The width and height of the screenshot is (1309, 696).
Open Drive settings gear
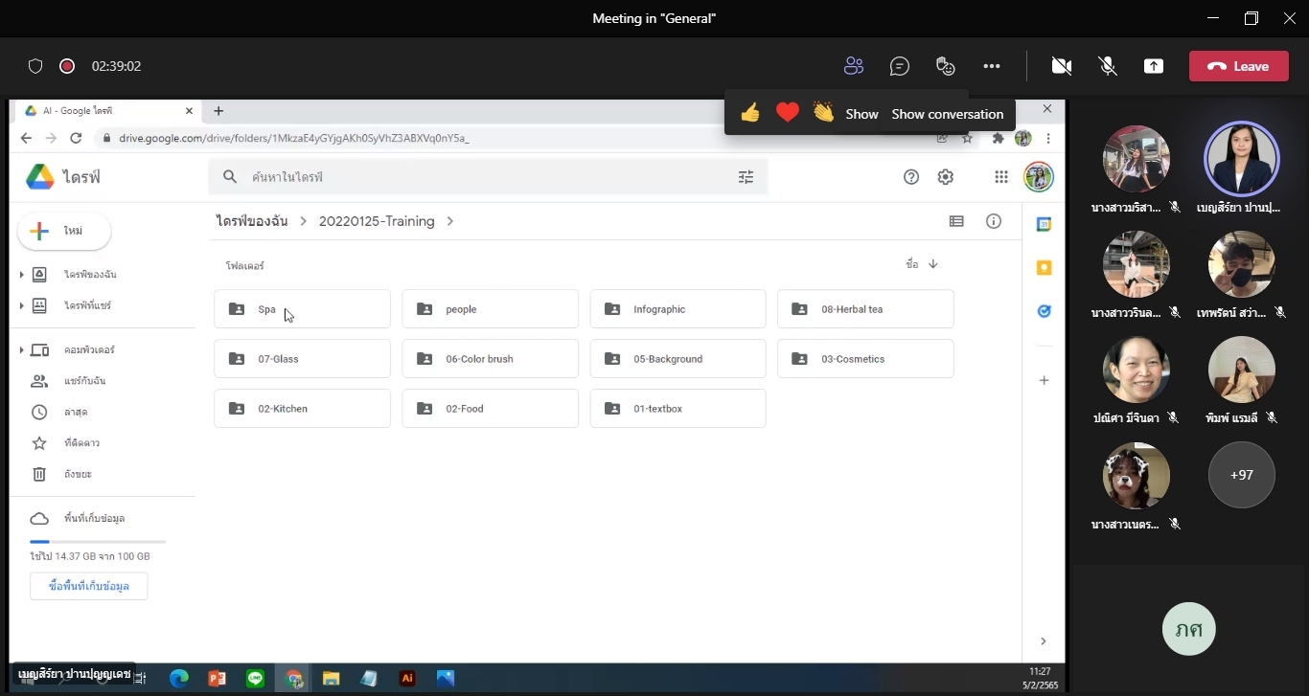pos(946,177)
